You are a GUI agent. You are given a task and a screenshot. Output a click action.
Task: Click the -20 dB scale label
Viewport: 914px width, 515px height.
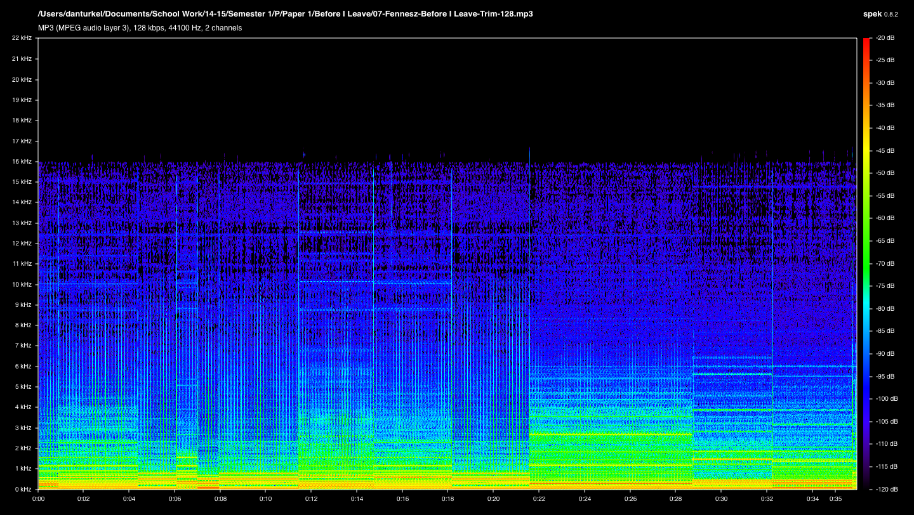885,38
